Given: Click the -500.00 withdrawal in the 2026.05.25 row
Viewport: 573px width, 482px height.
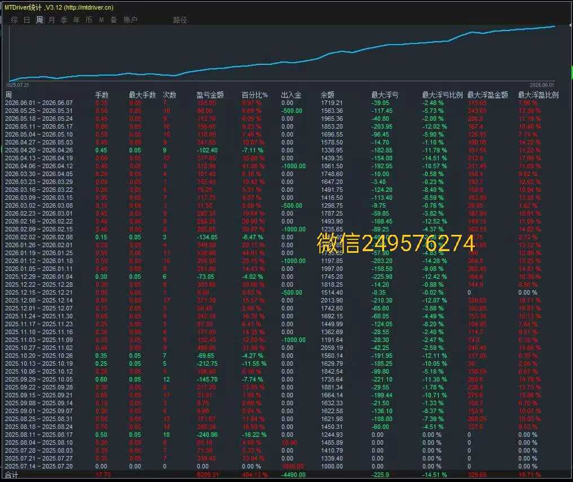Looking at the screenshot, I should [292, 111].
